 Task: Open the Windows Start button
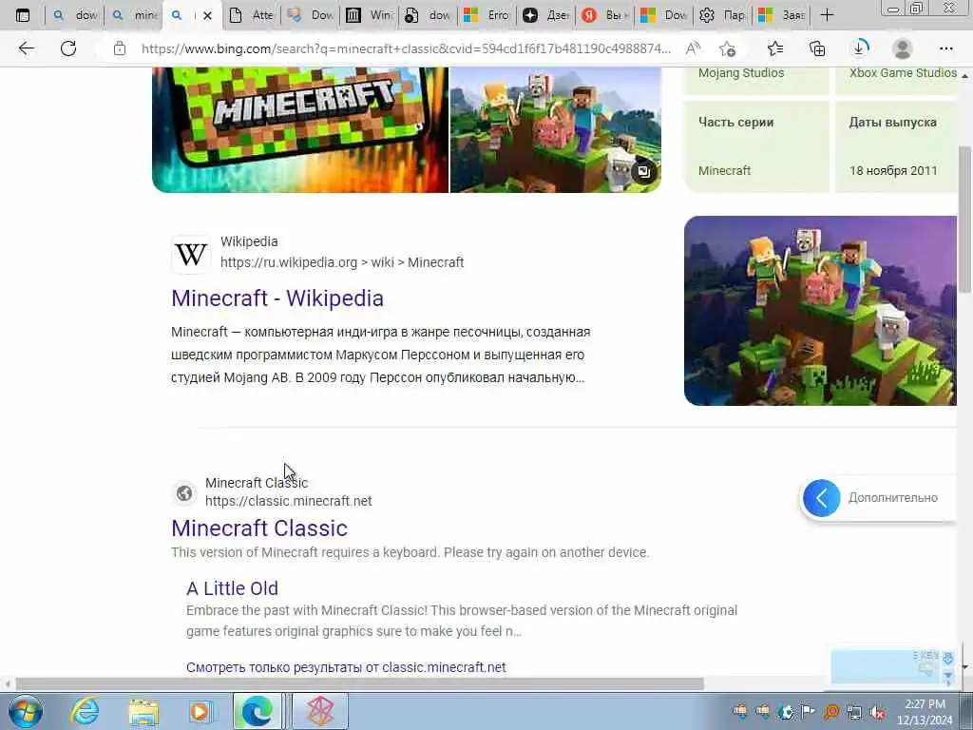tap(26, 711)
